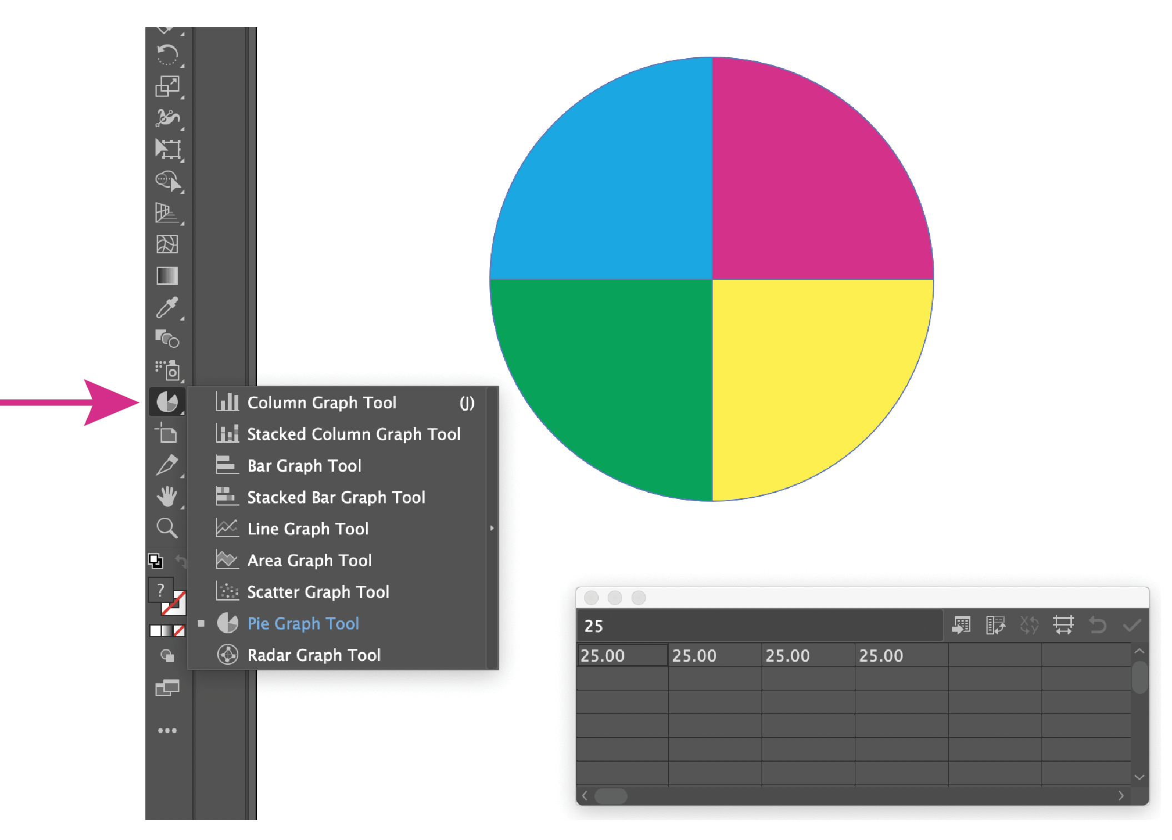
Task: Click the Rotate tool icon
Action: click(167, 55)
